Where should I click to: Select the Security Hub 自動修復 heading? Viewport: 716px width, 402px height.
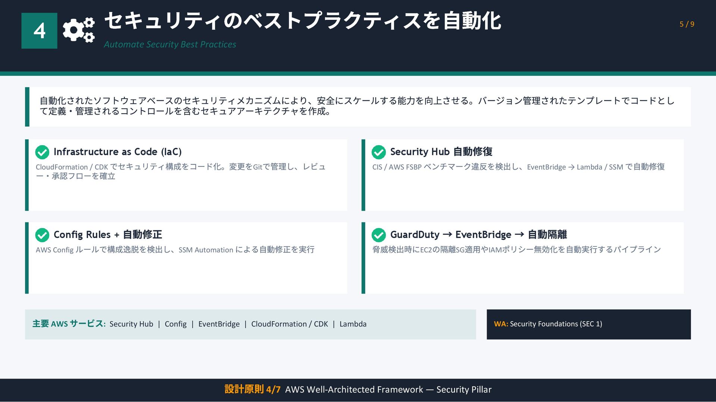click(441, 151)
